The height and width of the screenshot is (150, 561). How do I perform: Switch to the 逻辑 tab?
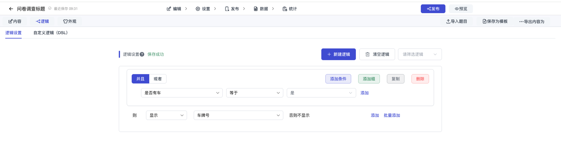[42, 21]
